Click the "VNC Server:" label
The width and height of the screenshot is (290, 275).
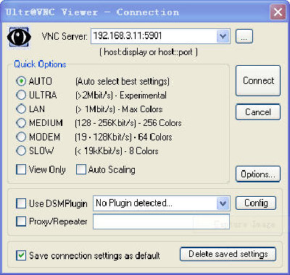click(x=65, y=37)
